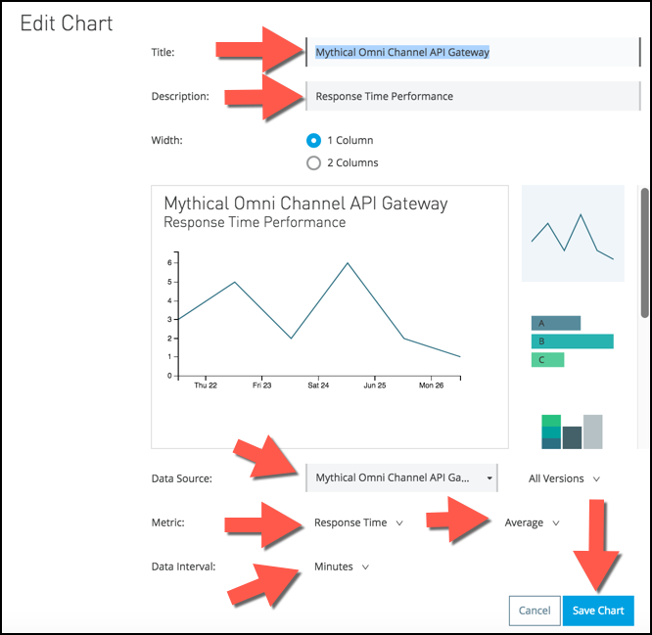Select the horizontal bar chart type thumbnail
The width and height of the screenshot is (652, 635).
(572, 341)
